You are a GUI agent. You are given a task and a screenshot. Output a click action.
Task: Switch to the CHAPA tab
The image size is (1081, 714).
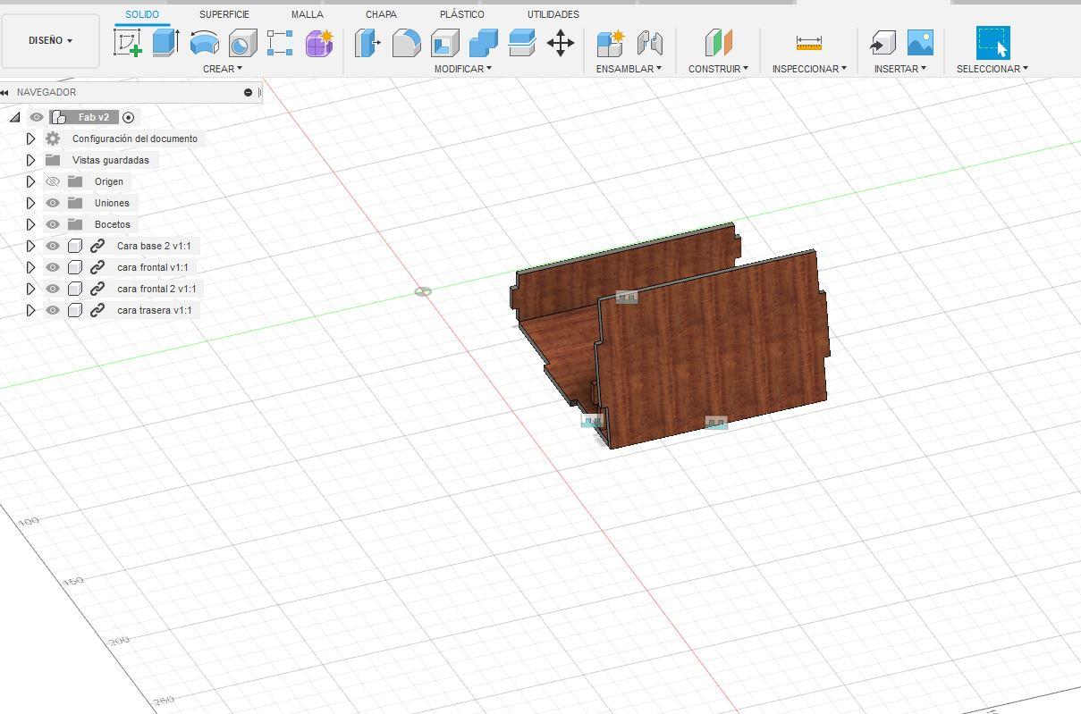pos(381,14)
